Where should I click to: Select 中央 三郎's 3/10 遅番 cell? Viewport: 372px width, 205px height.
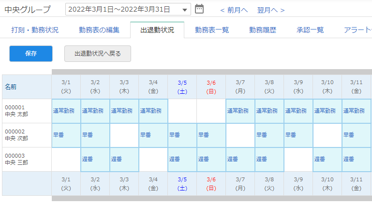[x=327, y=159]
